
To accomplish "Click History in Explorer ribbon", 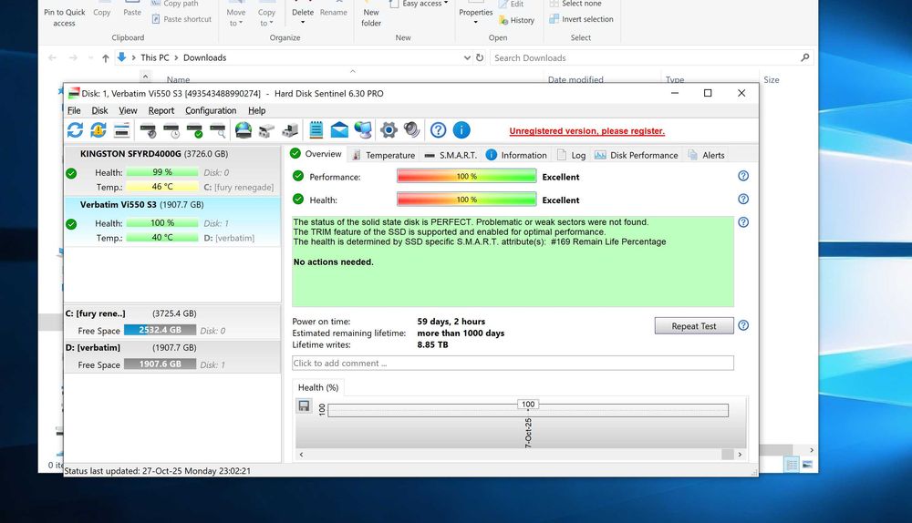I will (x=516, y=20).
